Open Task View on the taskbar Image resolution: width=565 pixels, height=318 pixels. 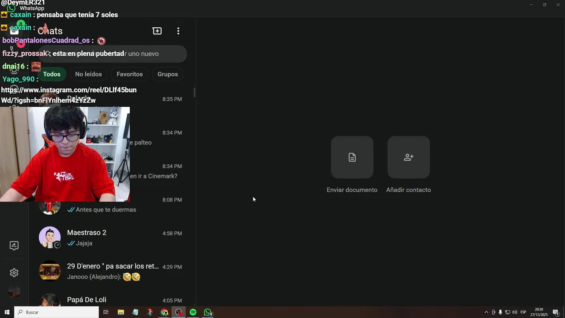coord(106,312)
